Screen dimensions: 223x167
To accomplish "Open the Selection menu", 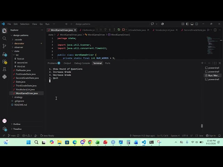I will click(x=25, y=24).
